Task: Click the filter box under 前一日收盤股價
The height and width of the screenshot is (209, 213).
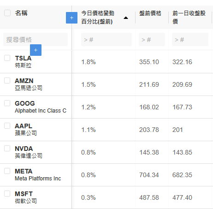Action: pos(190,40)
